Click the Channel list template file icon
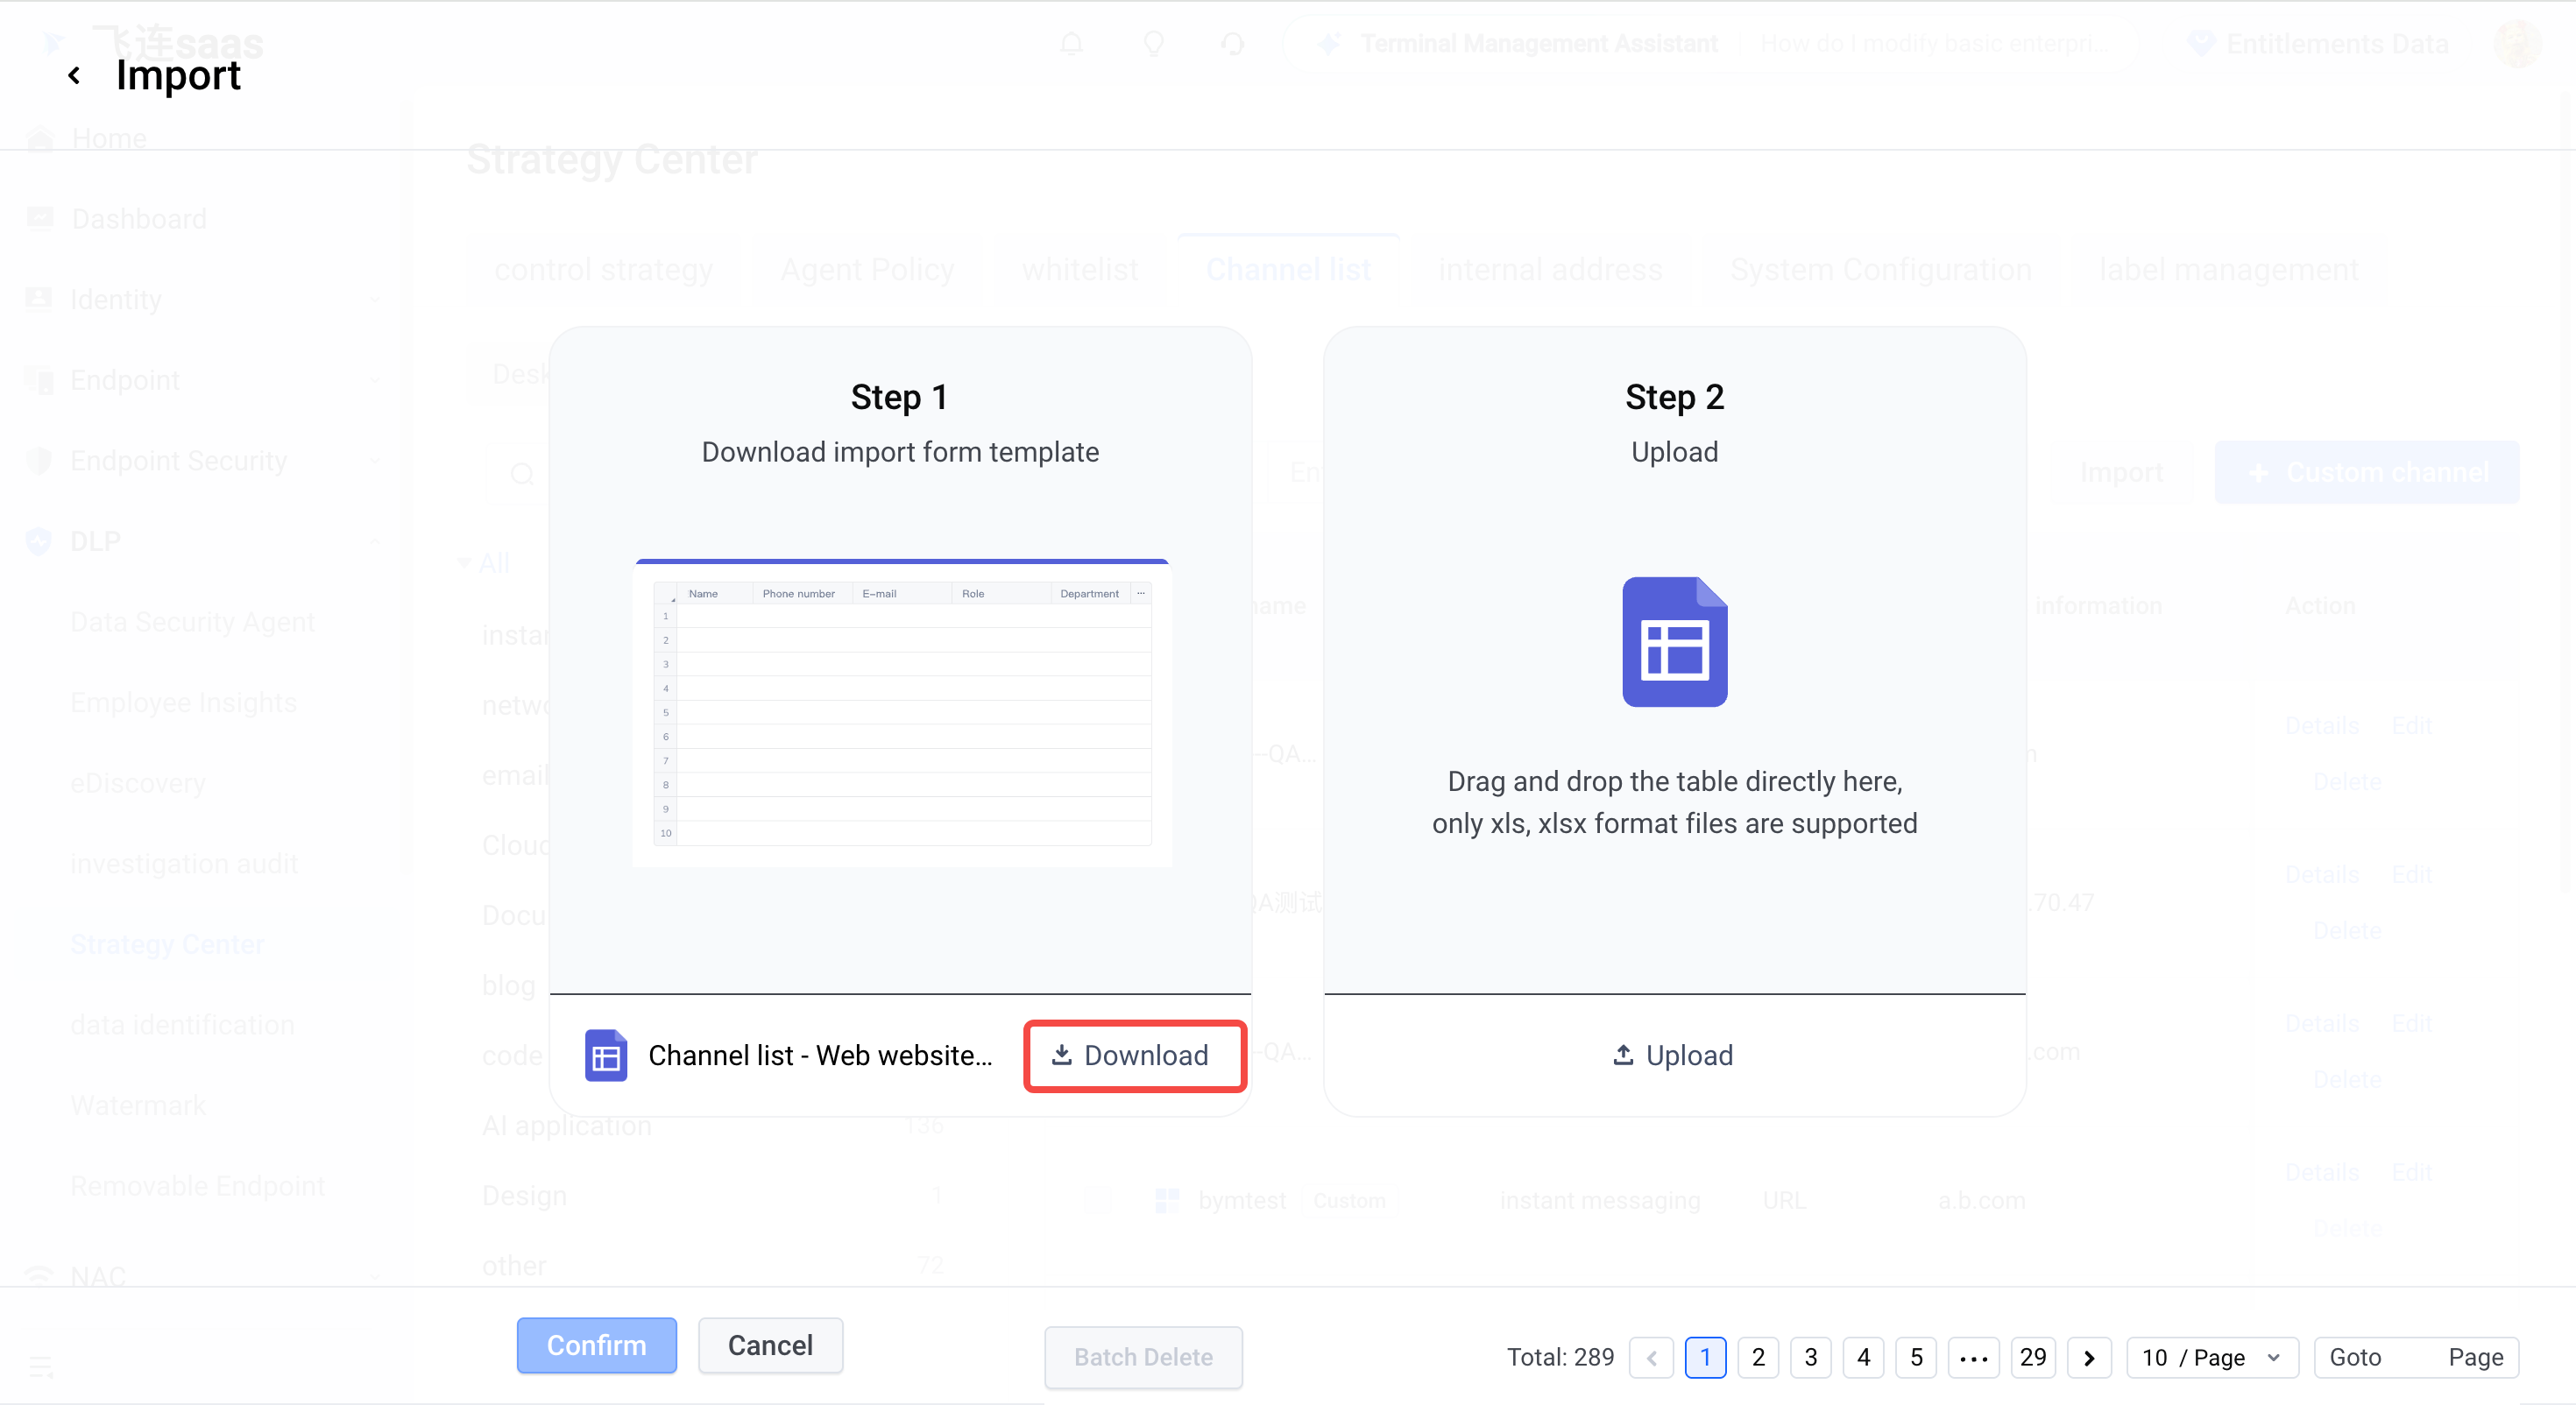Screen dimensions: 2576x1405 click(x=606, y=1056)
